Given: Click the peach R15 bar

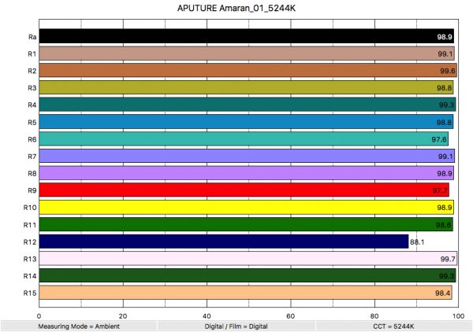Looking at the screenshot, I should tap(245, 293).
